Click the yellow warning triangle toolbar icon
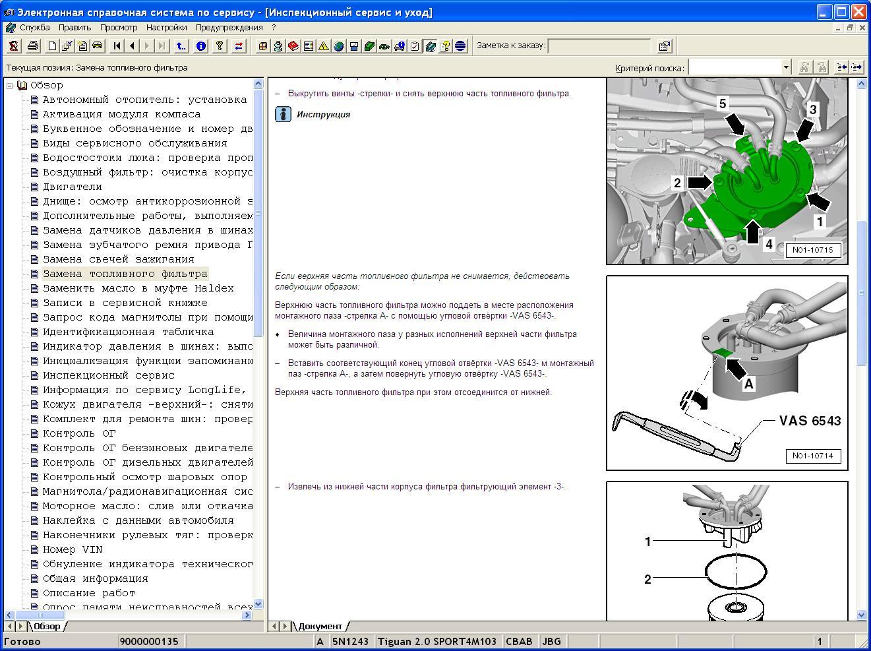This screenshot has height=651, width=871. click(323, 46)
